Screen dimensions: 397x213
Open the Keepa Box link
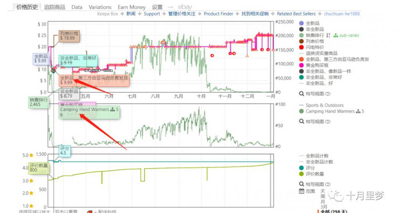108,13
